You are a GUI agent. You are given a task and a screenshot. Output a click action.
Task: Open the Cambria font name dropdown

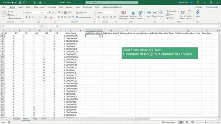point(40,13)
